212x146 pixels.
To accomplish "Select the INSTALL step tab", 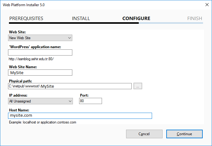I will click(x=81, y=19).
